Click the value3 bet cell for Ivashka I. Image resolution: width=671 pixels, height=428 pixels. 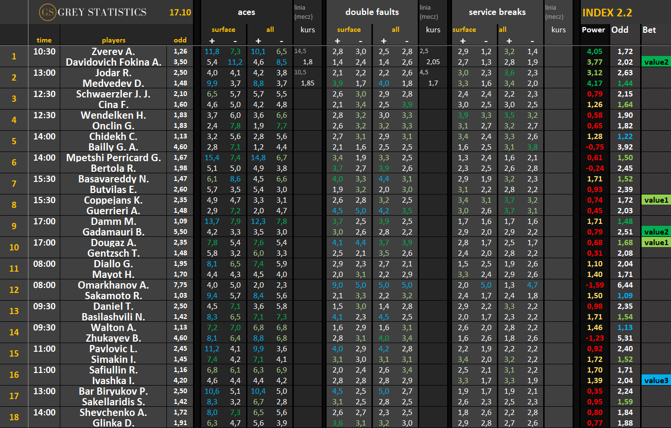(x=656, y=381)
